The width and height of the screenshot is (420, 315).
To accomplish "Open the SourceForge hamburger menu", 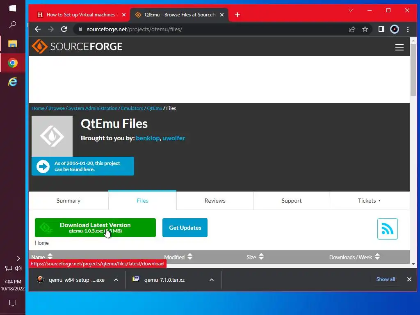I will [x=399, y=47].
